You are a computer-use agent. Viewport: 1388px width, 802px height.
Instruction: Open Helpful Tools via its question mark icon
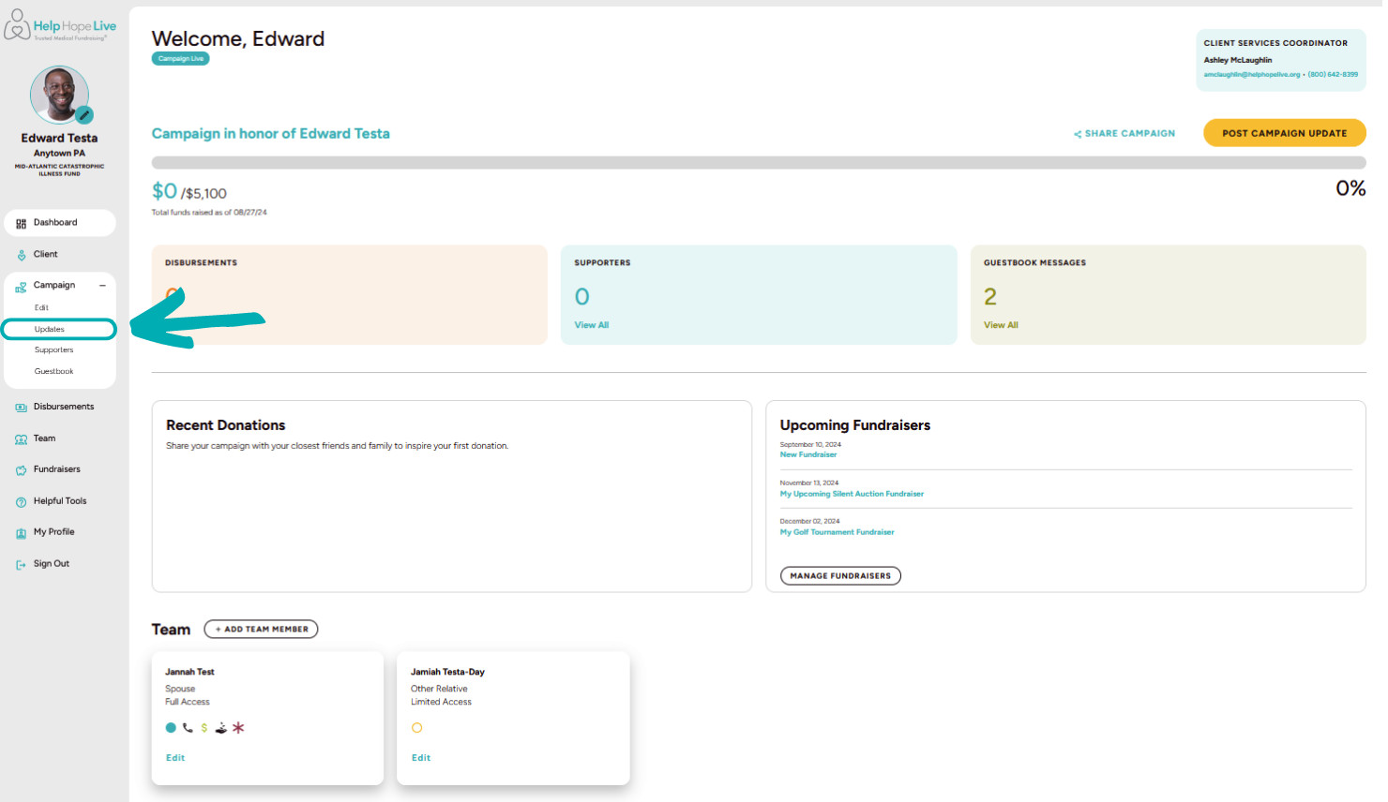coord(21,500)
